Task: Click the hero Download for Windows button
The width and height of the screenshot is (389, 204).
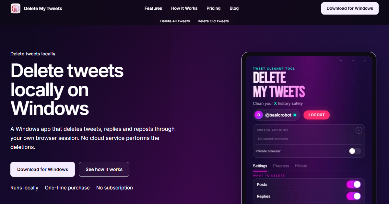Action: tap(42, 169)
